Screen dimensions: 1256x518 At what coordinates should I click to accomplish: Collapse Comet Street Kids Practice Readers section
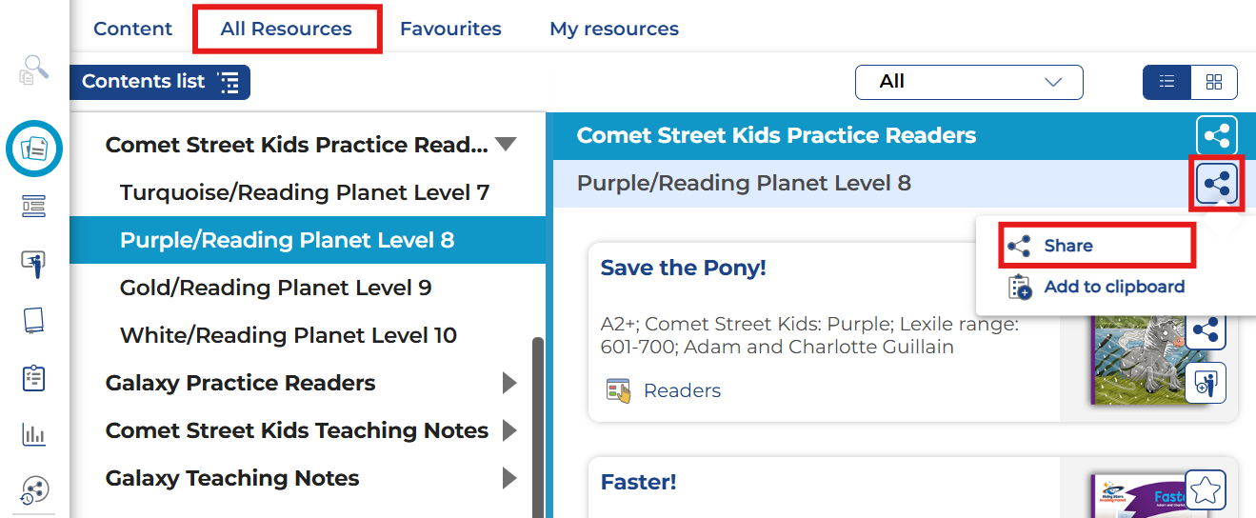[x=506, y=145]
